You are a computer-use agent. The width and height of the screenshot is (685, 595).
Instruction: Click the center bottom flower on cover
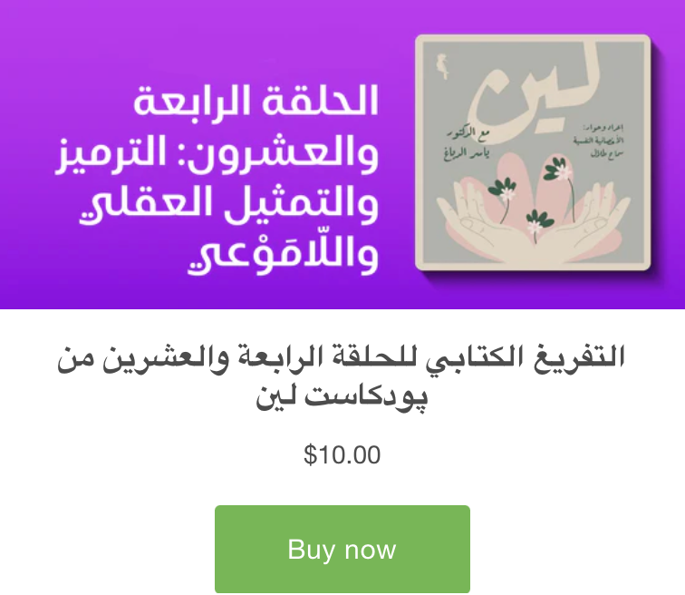coord(535,223)
